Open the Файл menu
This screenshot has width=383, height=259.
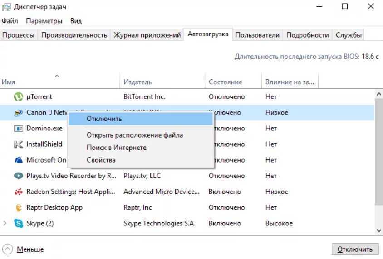[10, 21]
